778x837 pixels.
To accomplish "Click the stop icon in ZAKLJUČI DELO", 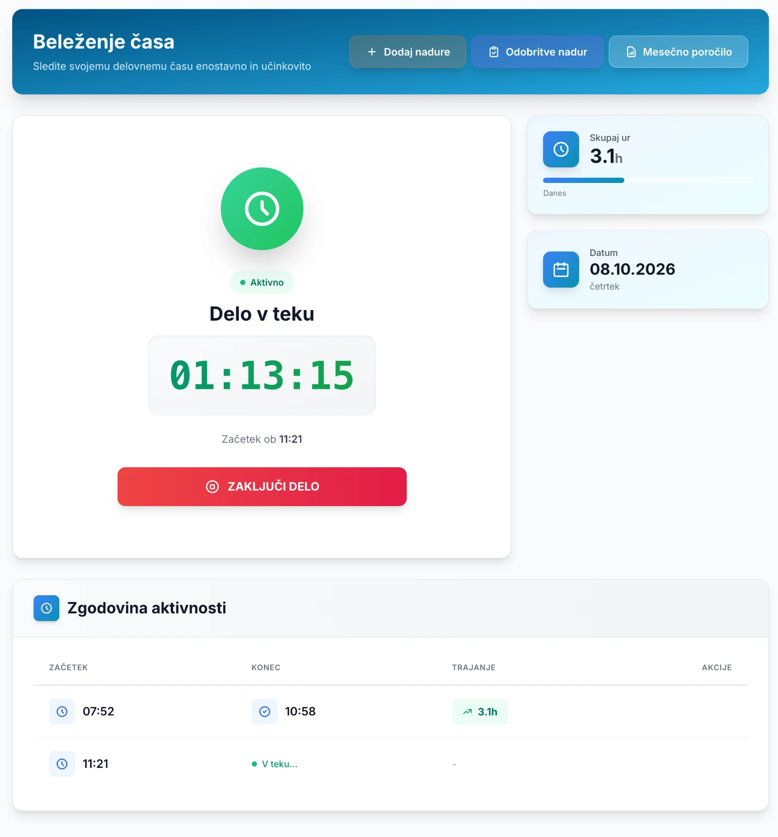I will 212,487.
